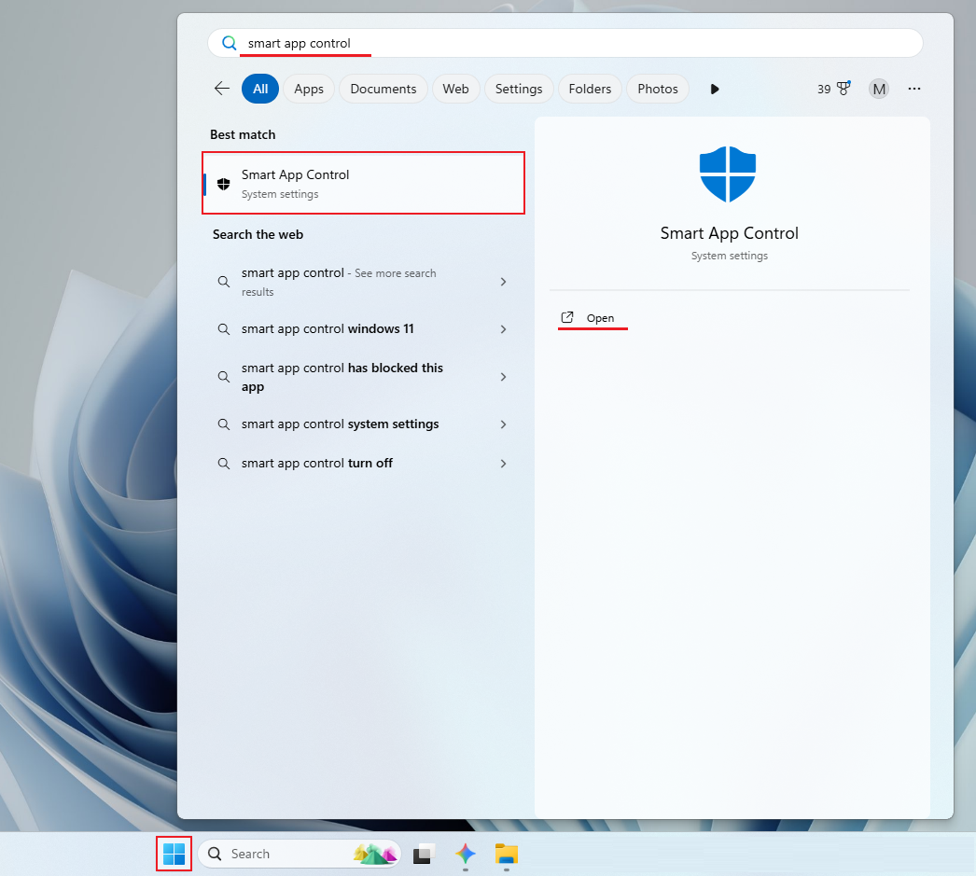976x876 pixels.
Task: Click the 'Smart App Control' title in preview pane
Action: coord(729,233)
